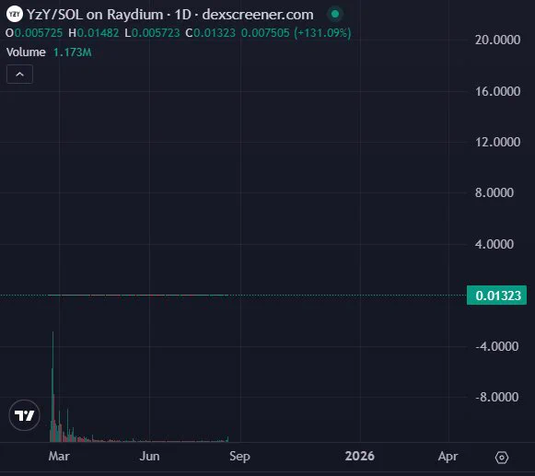Click the Mar label on time axis
The width and height of the screenshot is (535, 476).
[x=59, y=457]
